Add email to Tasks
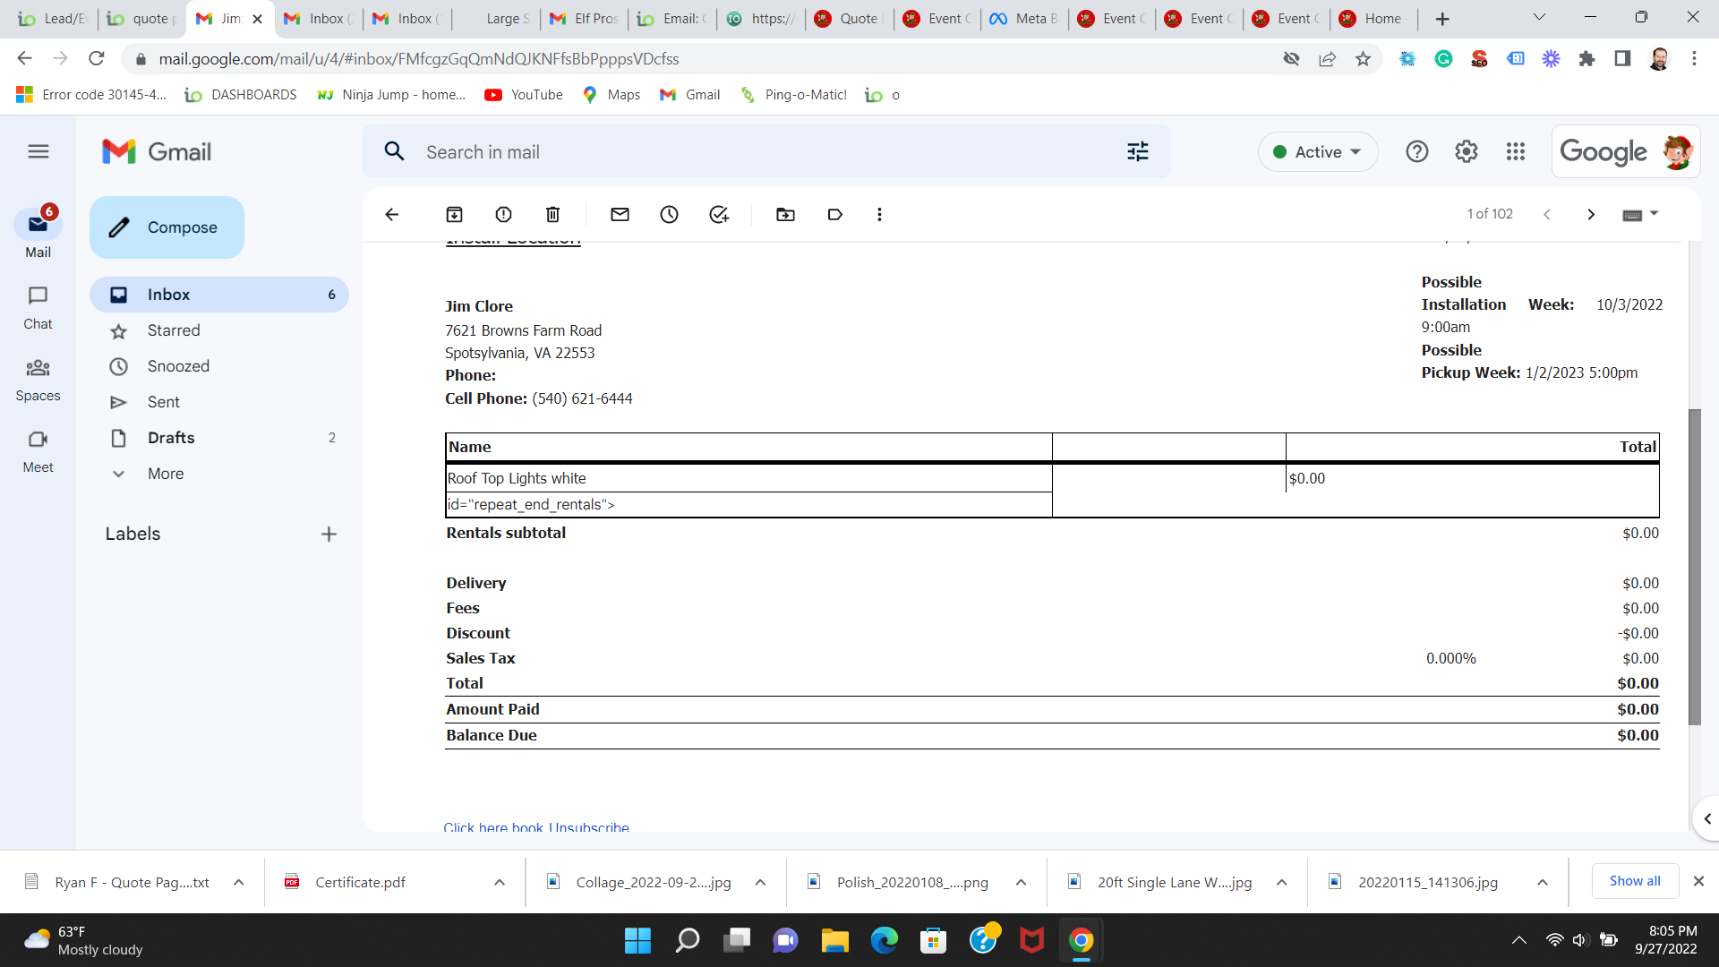The width and height of the screenshot is (1719, 967). click(719, 214)
